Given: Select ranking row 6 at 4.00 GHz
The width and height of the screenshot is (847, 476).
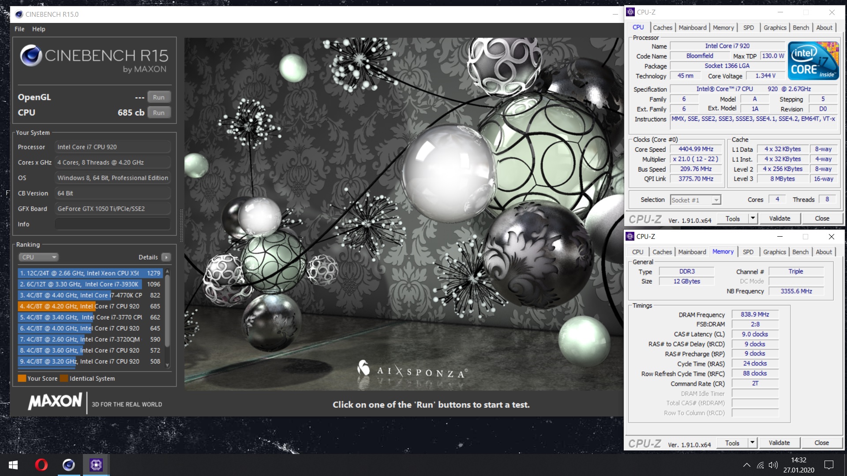Looking at the screenshot, I should 90,328.
